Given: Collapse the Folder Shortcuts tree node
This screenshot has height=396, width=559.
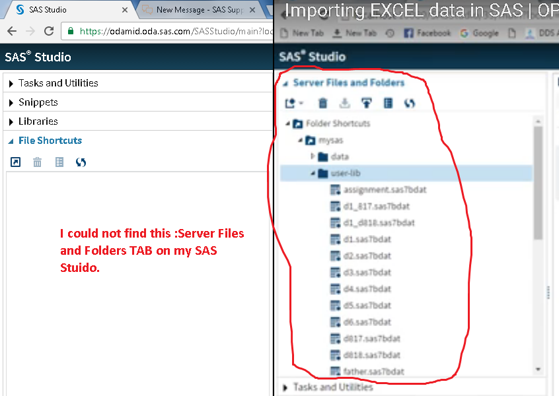Looking at the screenshot, I should click(287, 123).
